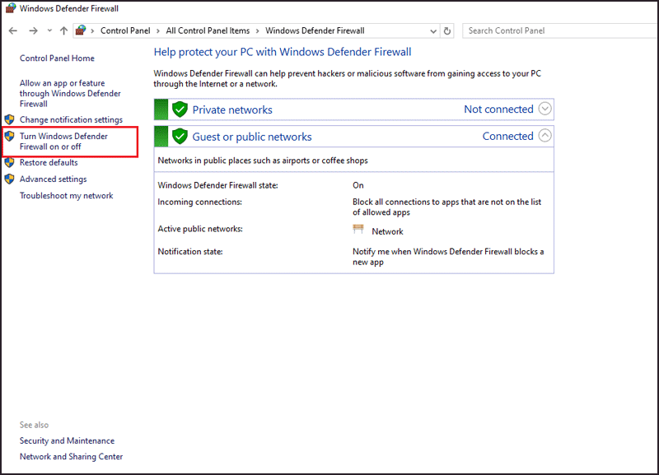Click Restore defaults link
The width and height of the screenshot is (659, 475).
(x=49, y=162)
